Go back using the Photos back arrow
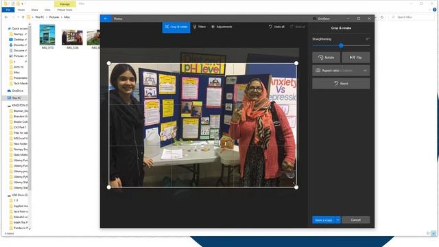The width and height of the screenshot is (439, 247). point(106,19)
